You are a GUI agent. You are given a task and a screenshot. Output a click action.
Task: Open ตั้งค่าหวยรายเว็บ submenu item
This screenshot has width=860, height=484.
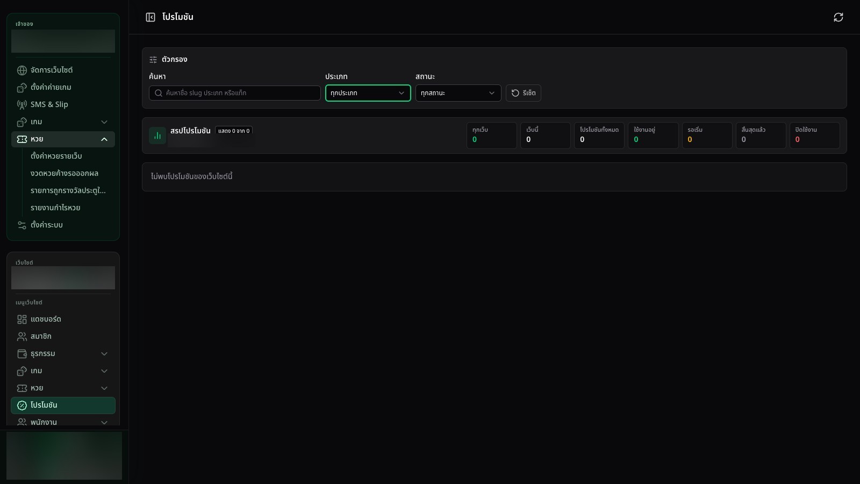coord(56,156)
